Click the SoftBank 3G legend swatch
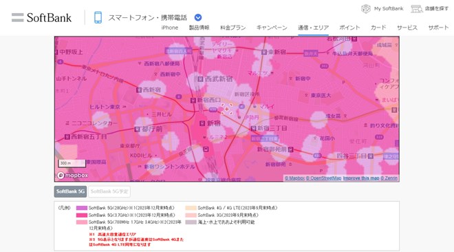This screenshot has width=454, height=252. [x=191, y=216]
